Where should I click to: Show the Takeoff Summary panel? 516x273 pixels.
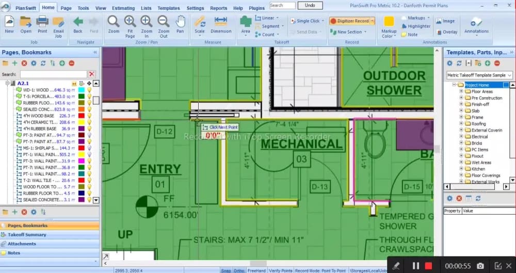(x=50, y=235)
